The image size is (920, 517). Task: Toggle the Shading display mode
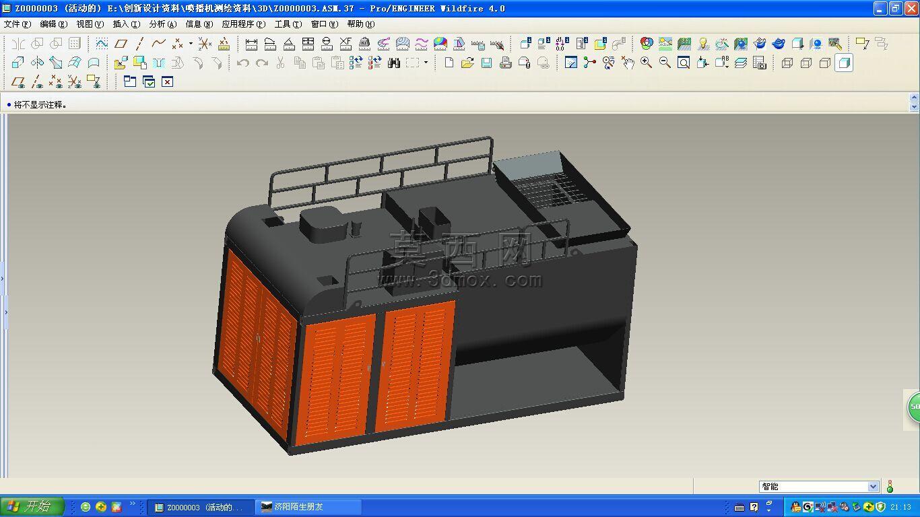[x=843, y=63]
